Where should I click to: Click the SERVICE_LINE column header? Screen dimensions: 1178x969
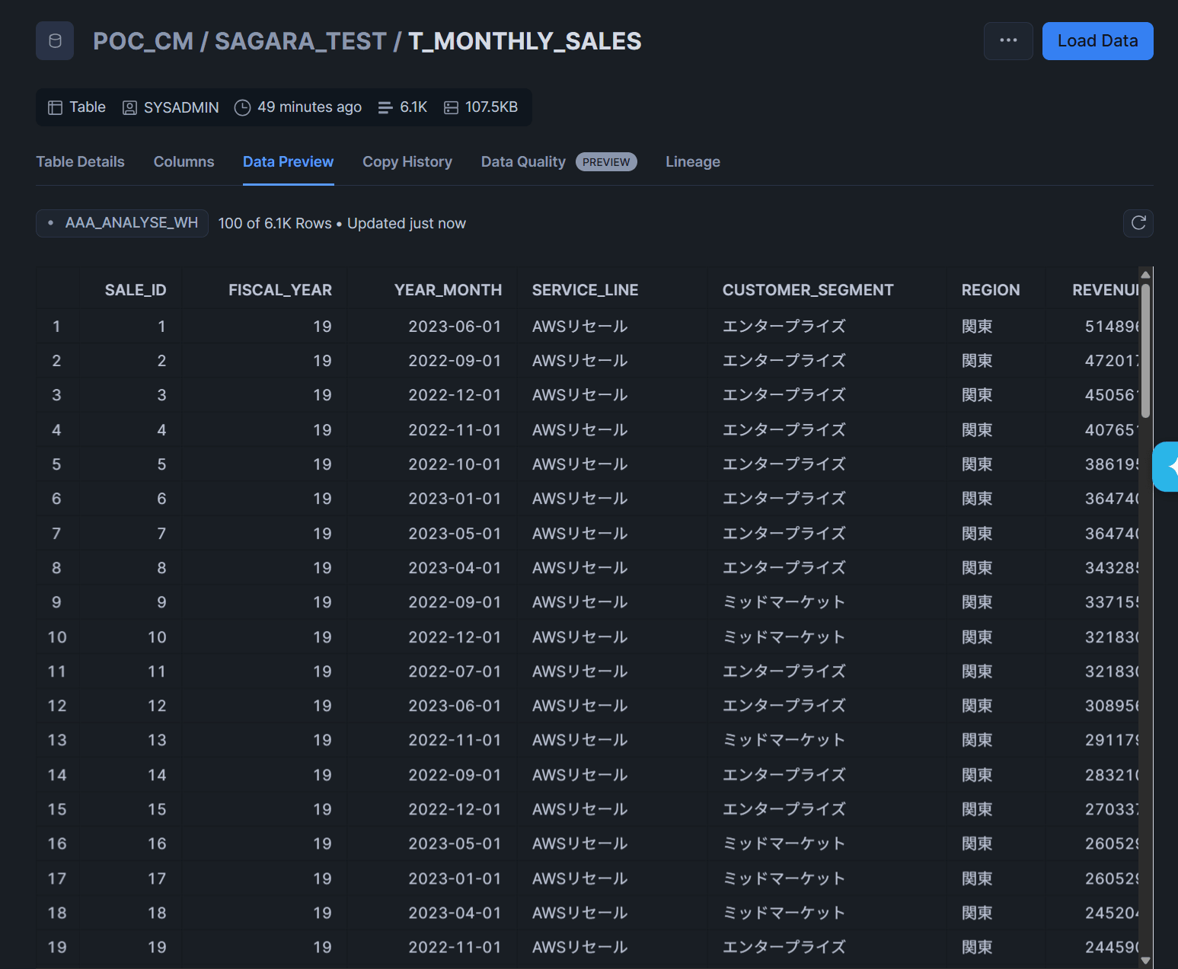(x=585, y=290)
